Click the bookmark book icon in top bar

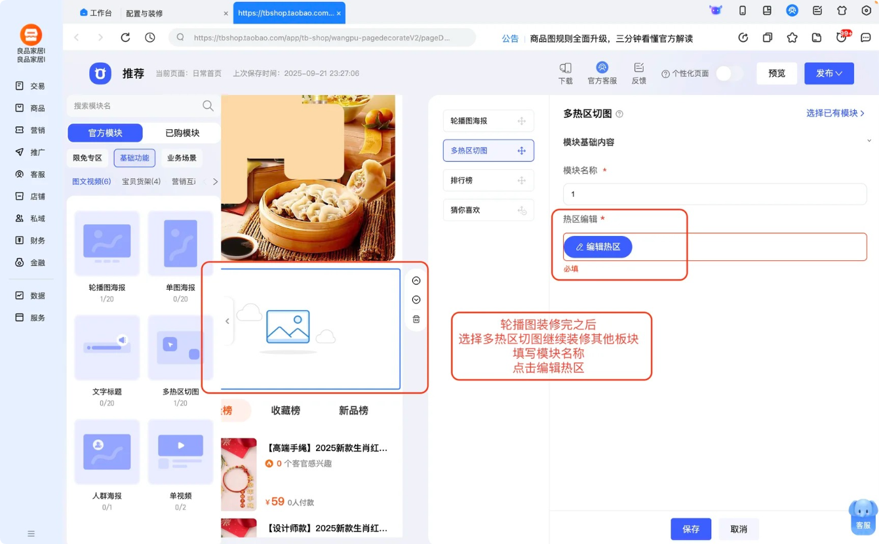point(767,10)
